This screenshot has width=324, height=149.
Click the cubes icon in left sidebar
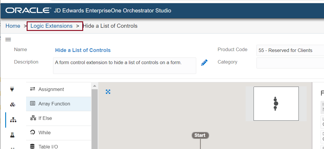tap(12, 105)
